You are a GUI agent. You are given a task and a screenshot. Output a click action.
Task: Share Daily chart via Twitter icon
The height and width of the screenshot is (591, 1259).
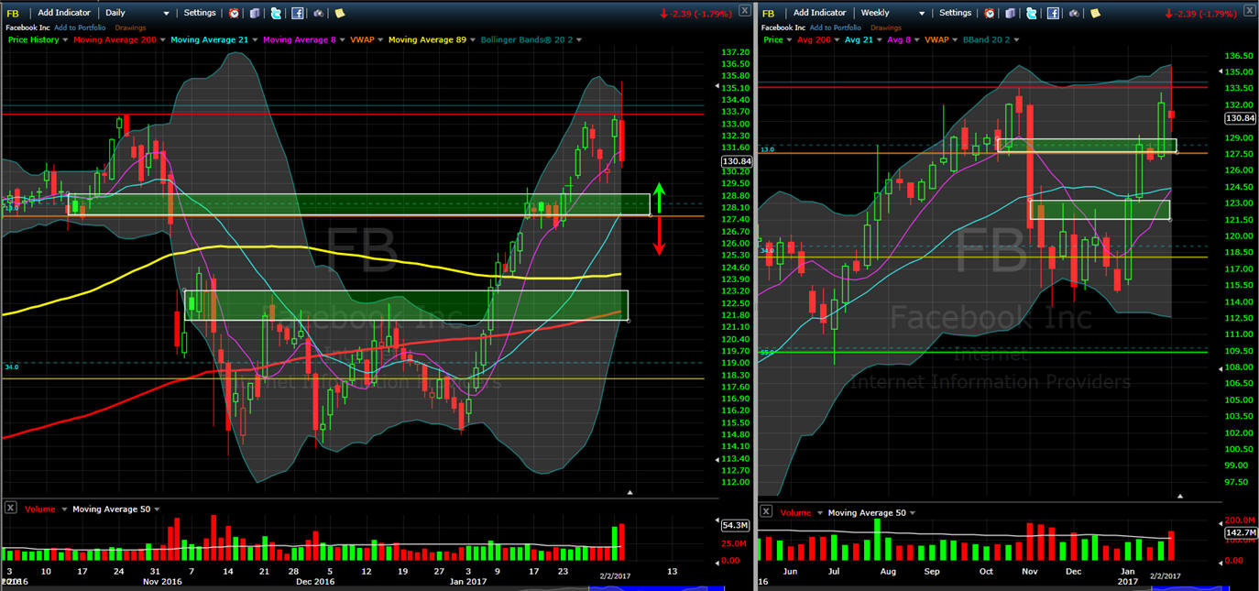[x=276, y=13]
